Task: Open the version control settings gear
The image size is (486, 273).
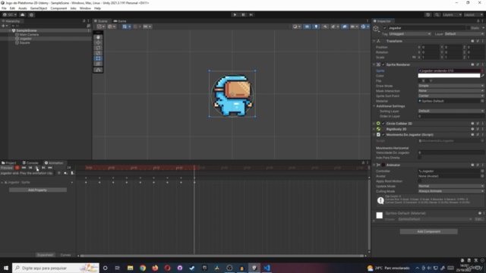Action: tap(31, 14)
